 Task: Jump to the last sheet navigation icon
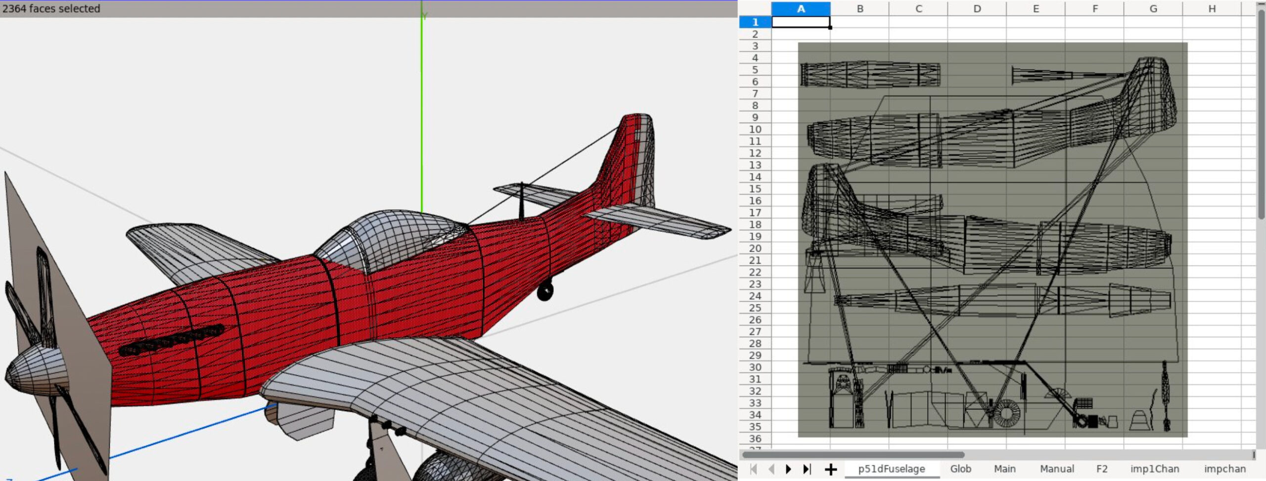(x=807, y=469)
